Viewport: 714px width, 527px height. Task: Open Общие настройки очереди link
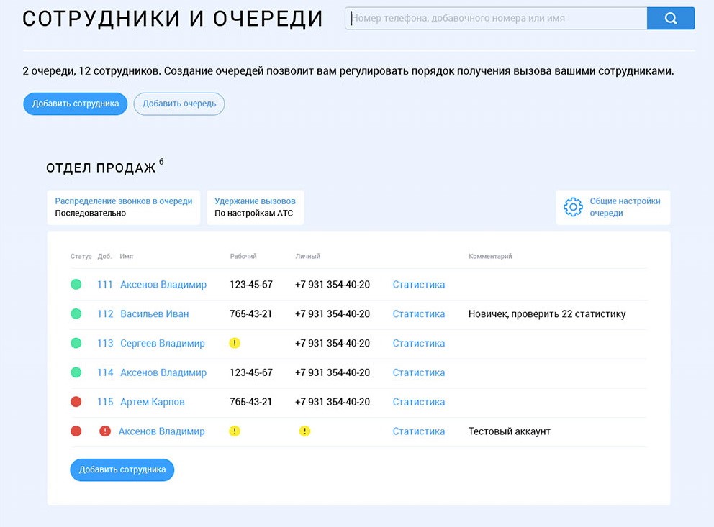(625, 207)
